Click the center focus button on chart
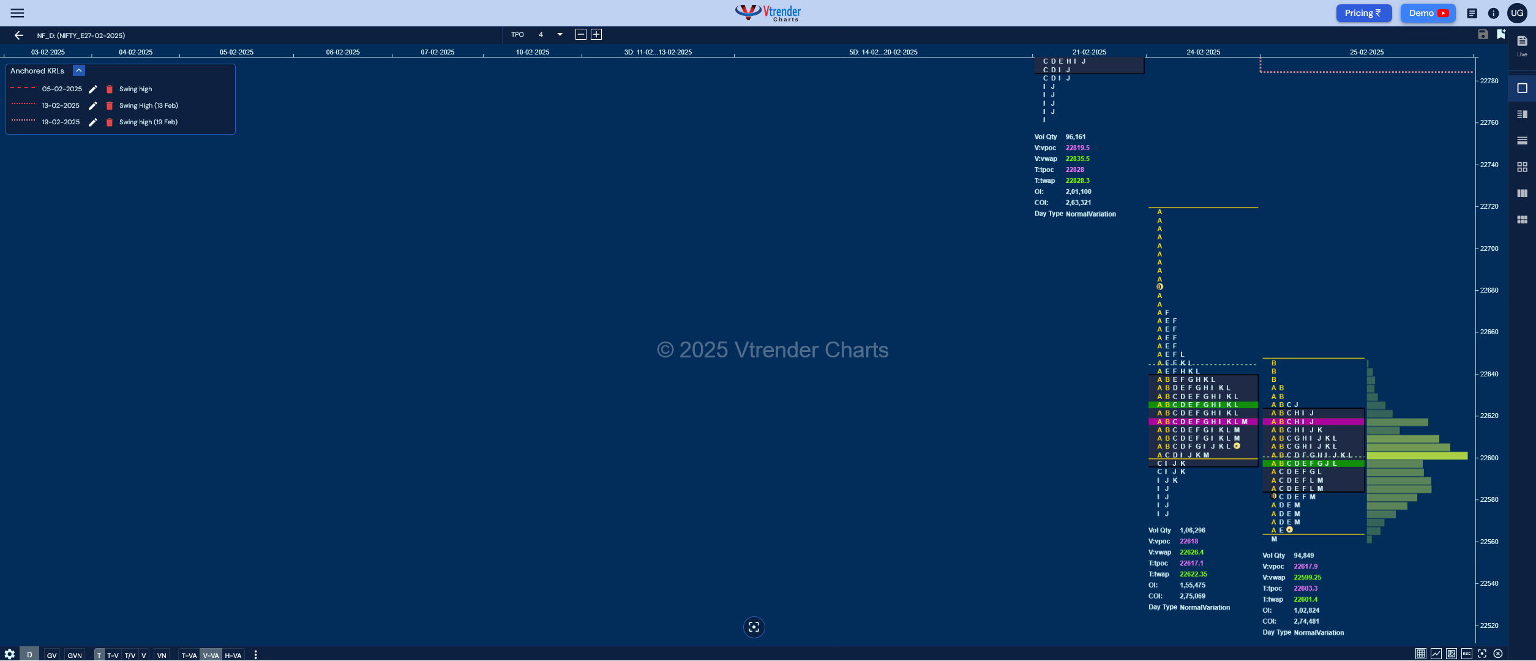Viewport: 1536px width, 661px height. coord(754,627)
